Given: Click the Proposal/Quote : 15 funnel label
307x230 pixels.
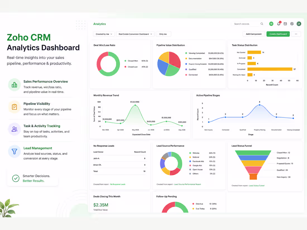Looking at the screenshot, I should pos(285,163).
